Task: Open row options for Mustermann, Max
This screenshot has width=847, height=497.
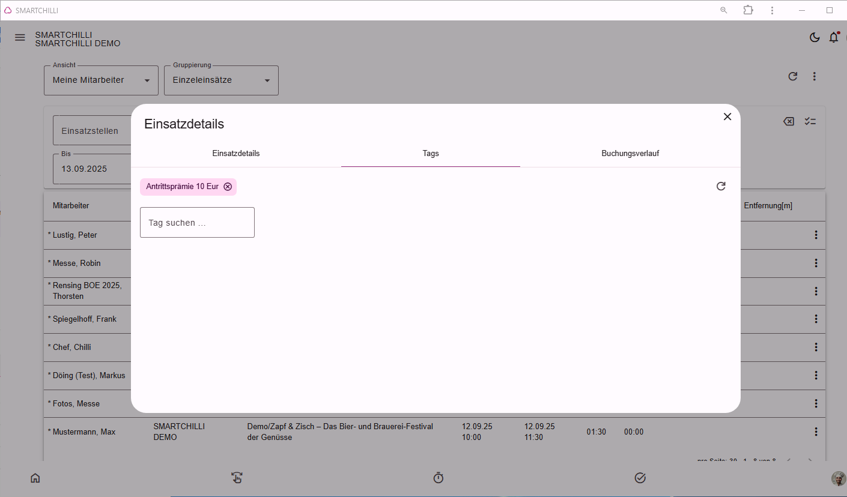Action: click(x=816, y=432)
